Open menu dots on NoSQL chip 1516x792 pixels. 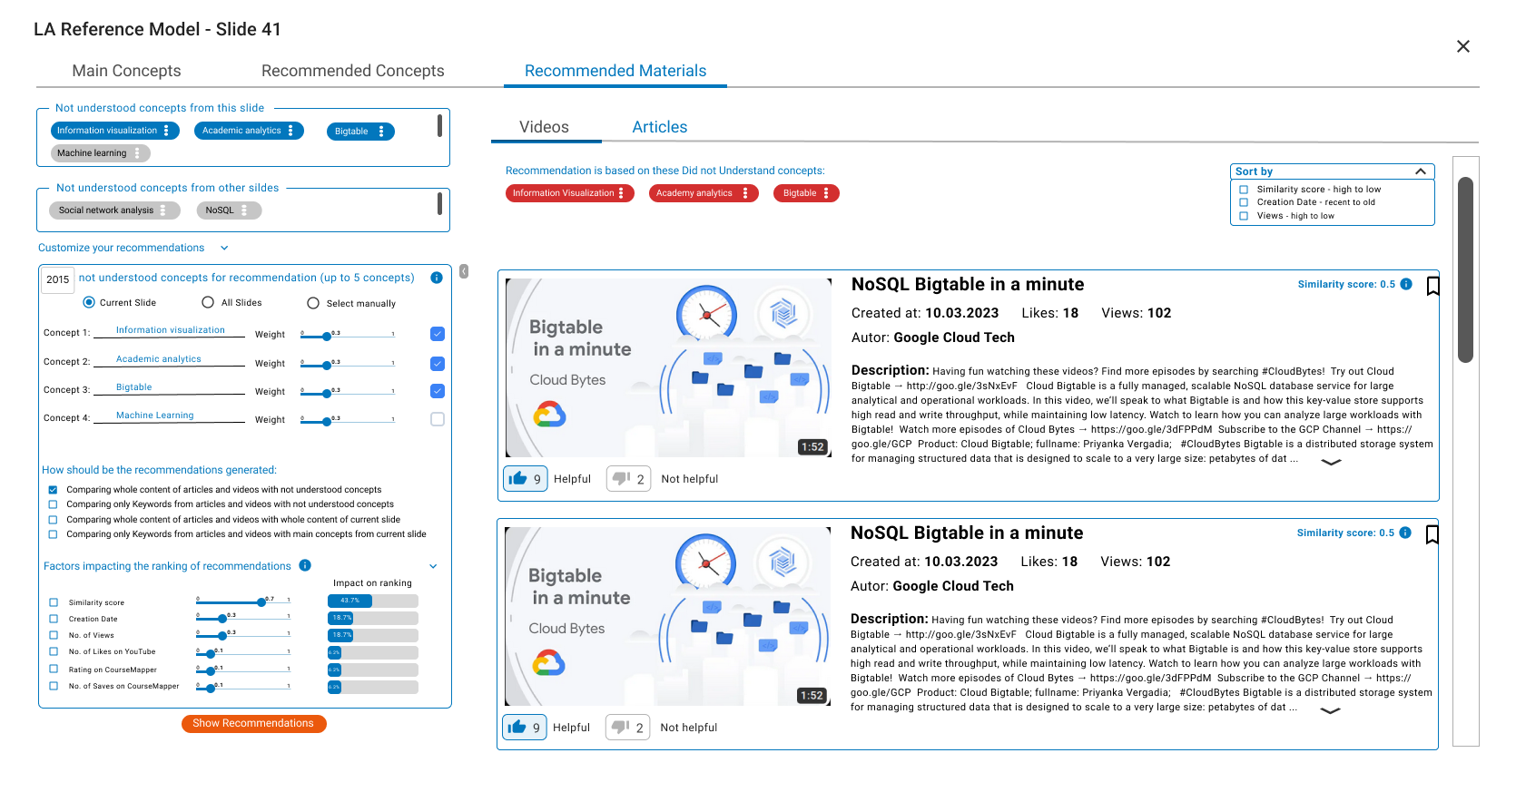(245, 210)
